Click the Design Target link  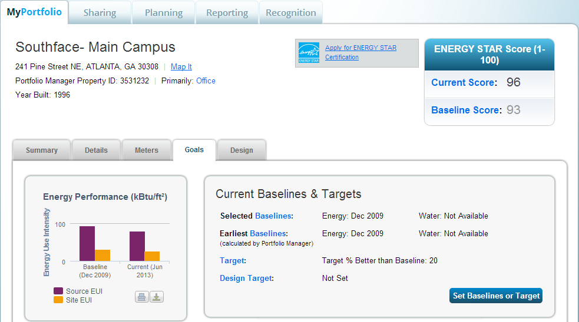click(x=246, y=278)
